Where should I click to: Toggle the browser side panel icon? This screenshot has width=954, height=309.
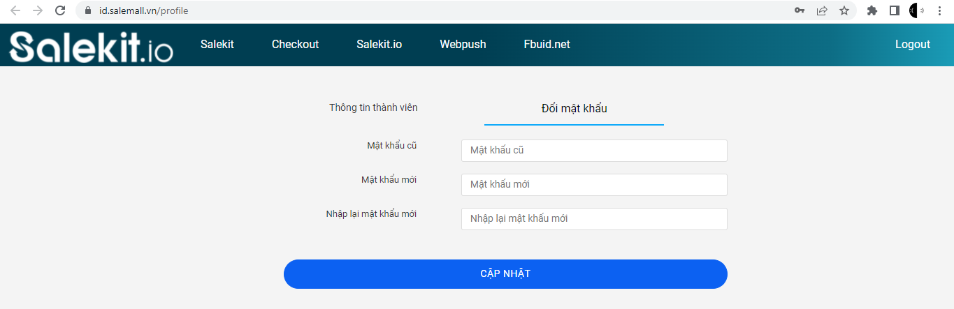tap(894, 10)
